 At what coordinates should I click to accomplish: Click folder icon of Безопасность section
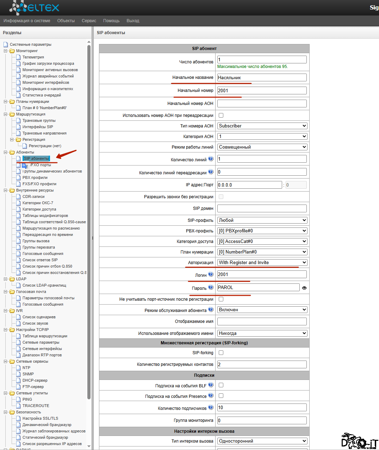tap(12, 412)
